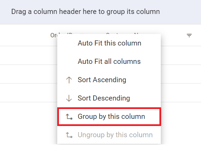Image resolution: width=201 pixels, height=145 pixels.
Task: Pick the Sort Descending menu entry
Action: point(109,98)
